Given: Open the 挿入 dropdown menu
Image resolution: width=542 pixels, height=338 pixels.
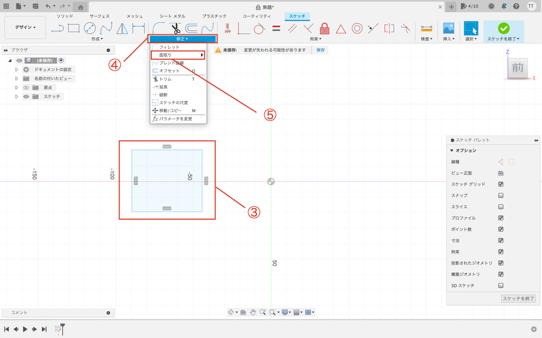Looking at the screenshot, I should click(449, 39).
